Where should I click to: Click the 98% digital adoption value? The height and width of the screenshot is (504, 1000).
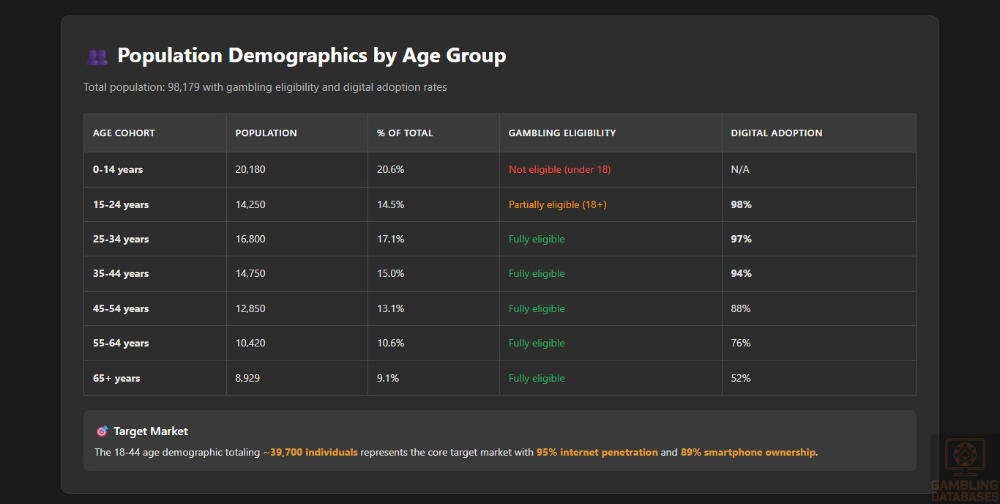click(x=741, y=205)
